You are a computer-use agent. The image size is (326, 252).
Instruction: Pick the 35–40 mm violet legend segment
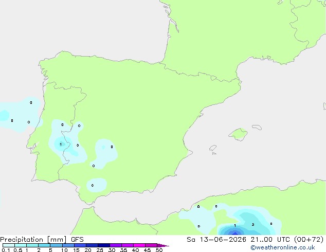coord(128,245)
